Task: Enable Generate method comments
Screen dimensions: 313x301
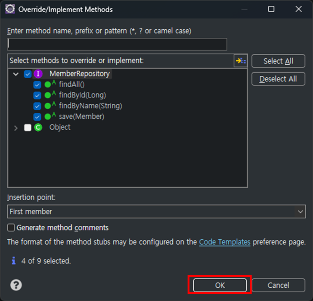Action: 11,228
